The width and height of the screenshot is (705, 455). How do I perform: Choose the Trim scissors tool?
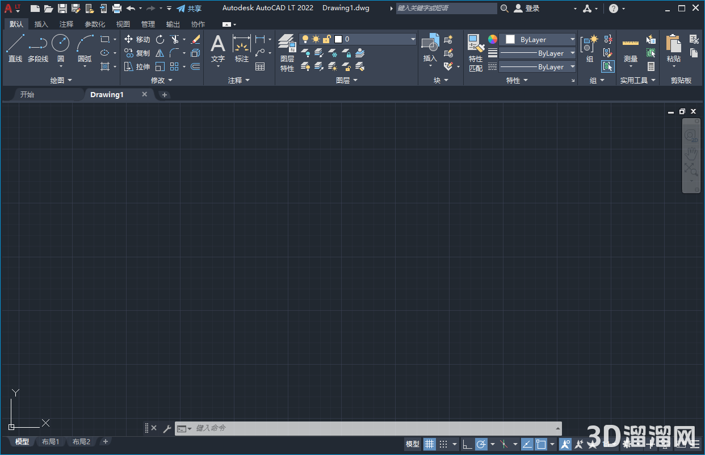click(175, 39)
